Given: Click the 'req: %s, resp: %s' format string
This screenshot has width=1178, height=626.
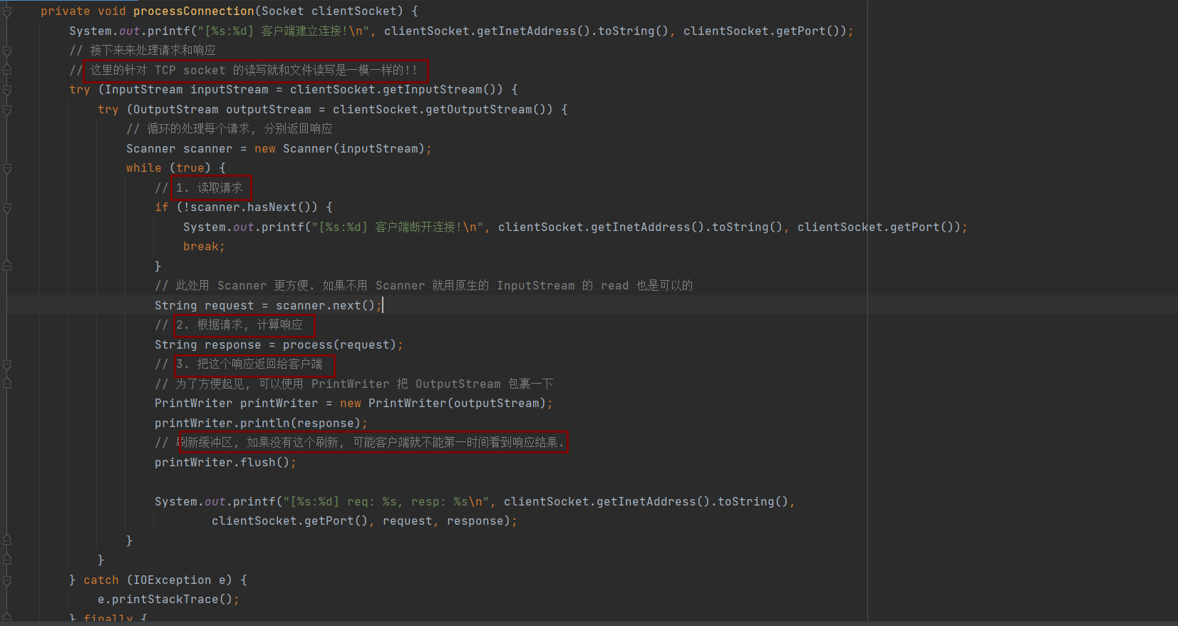Looking at the screenshot, I should click(x=408, y=501).
